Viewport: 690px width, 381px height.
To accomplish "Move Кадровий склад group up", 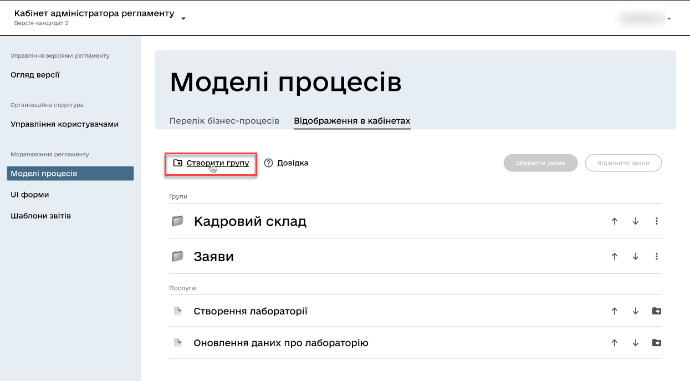I will click(x=614, y=221).
